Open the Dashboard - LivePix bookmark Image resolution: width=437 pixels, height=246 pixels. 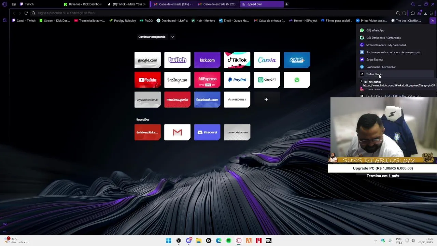tap(172, 20)
